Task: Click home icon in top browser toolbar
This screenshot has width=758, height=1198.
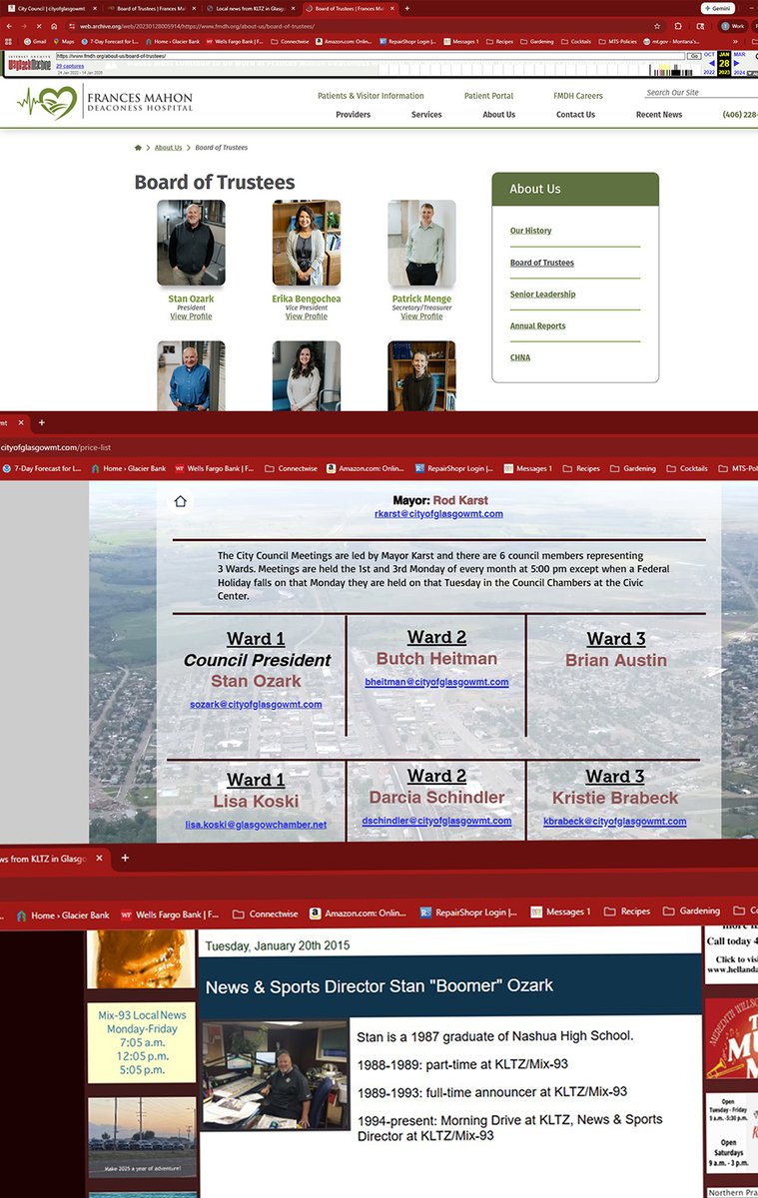Action: (54, 25)
